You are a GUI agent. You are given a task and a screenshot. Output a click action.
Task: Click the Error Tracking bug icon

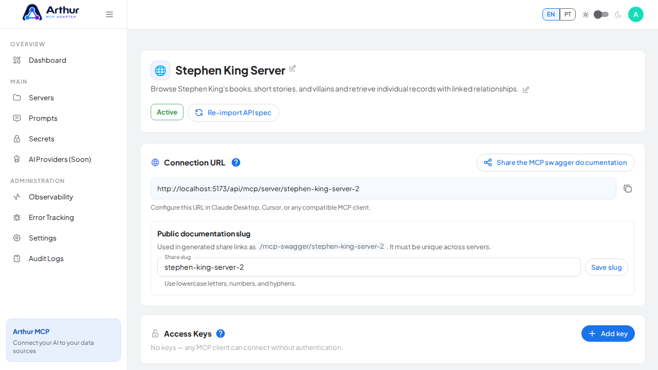[17, 217]
